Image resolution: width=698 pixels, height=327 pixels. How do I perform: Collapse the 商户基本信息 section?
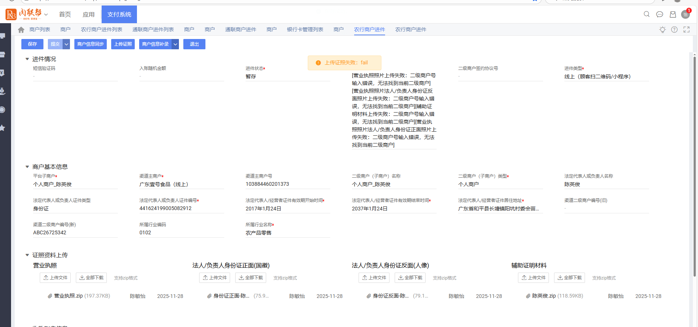pyautogui.click(x=27, y=167)
